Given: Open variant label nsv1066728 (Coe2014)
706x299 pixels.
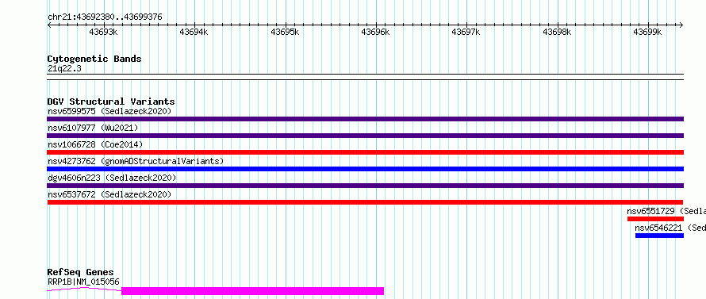Looking at the screenshot, I should tap(95, 144).
